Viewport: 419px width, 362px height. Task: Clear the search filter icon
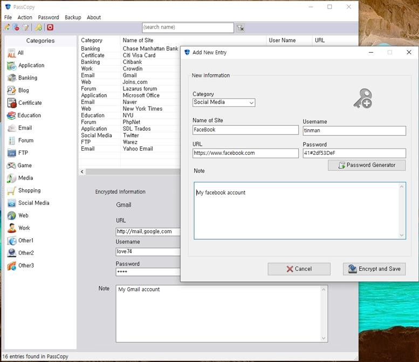click(x=241, y=27)
